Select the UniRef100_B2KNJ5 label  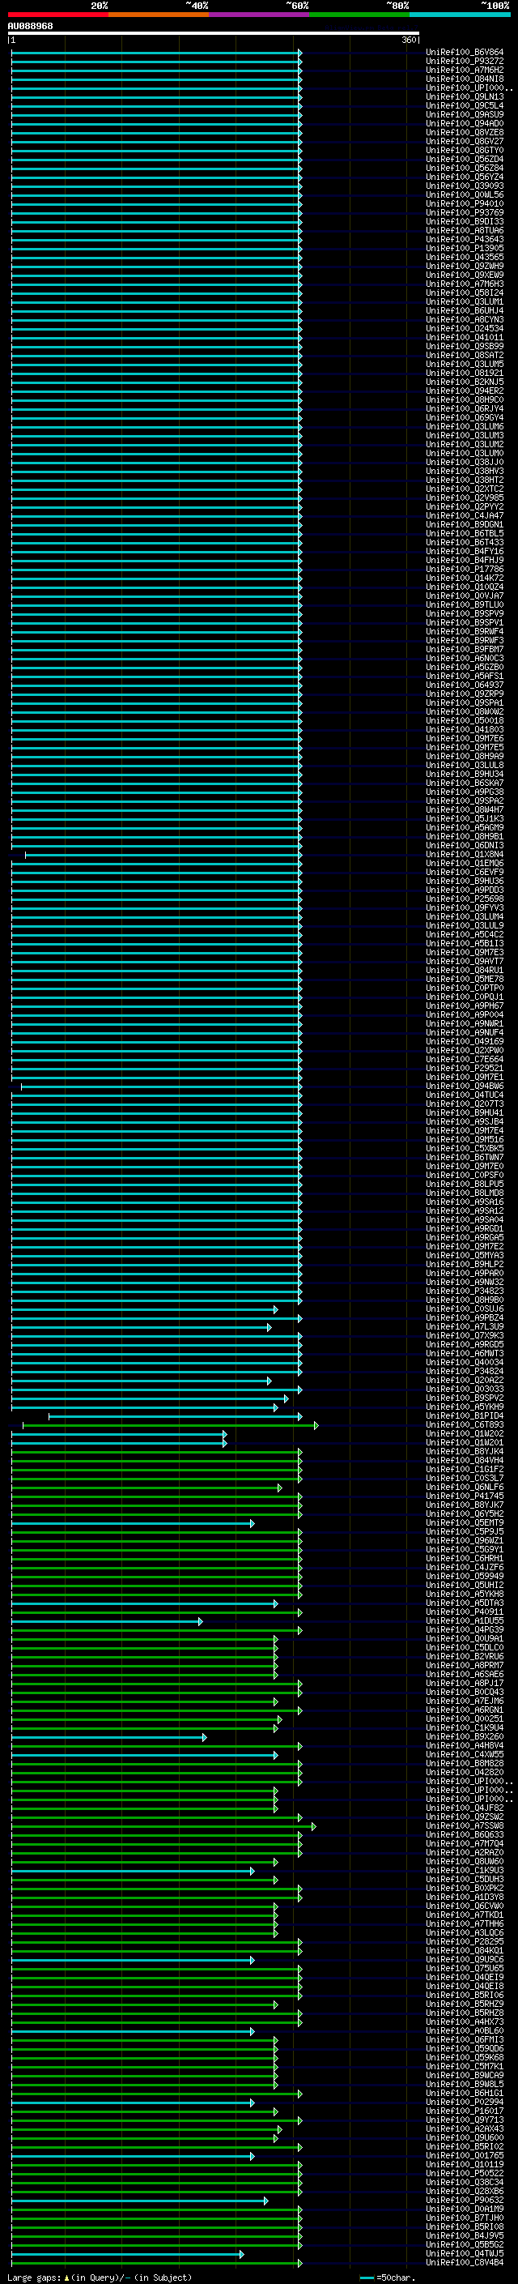(465, 382)
